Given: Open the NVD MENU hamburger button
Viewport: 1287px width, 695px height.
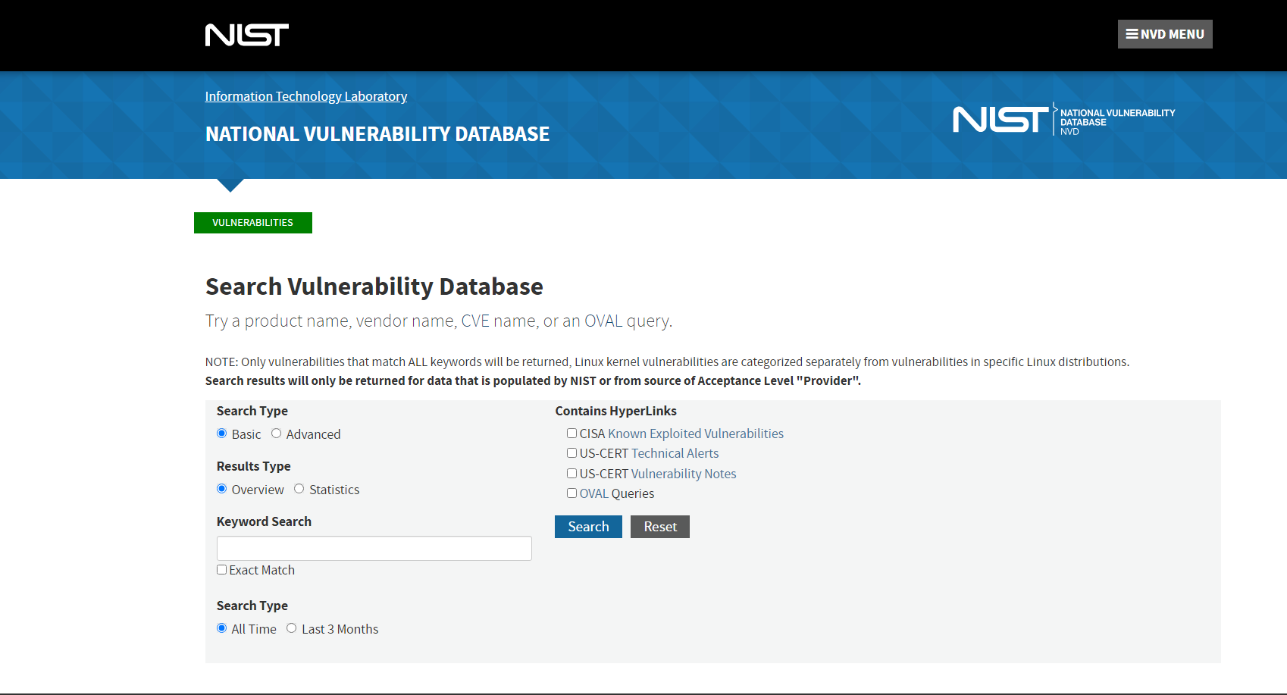Looking at the screenshot, I should [1164, 34].
